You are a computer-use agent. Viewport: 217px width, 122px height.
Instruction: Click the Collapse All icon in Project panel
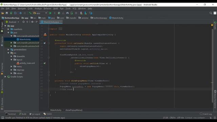pyautogui.click(x=27, y=22)
